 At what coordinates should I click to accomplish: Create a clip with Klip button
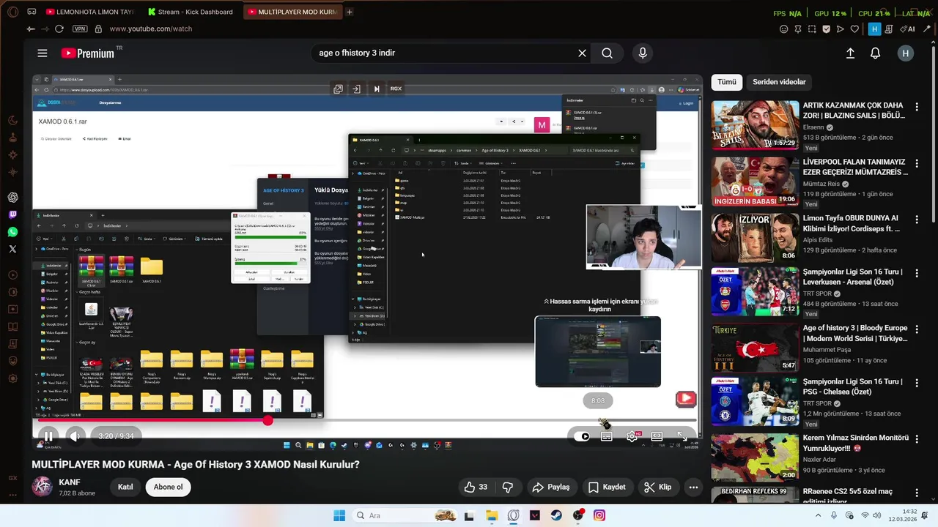tap(657, 487)
